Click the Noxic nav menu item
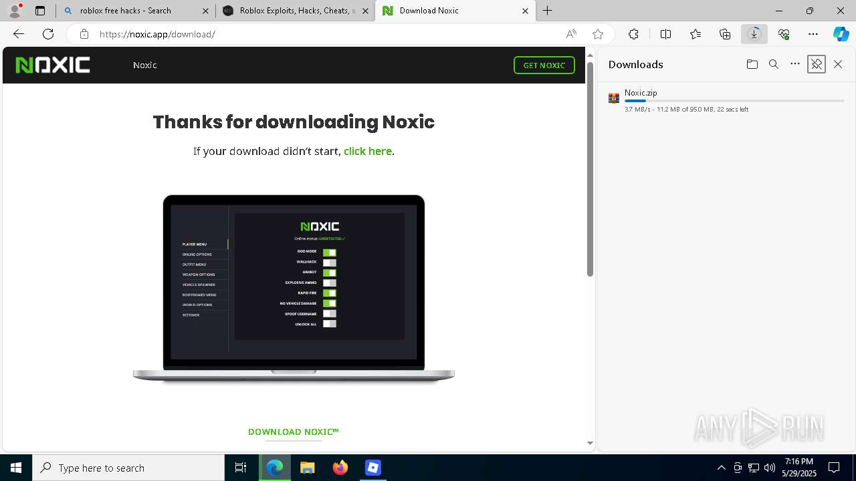 [144, 65]
